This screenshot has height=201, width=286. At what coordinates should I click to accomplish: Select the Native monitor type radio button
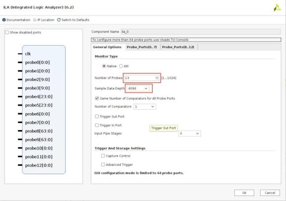(104, 66)
